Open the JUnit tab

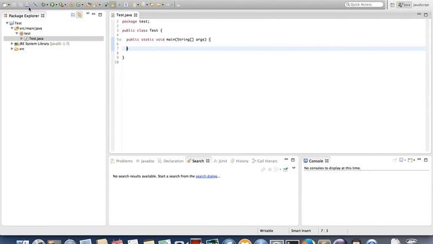[x=221, y=161]
